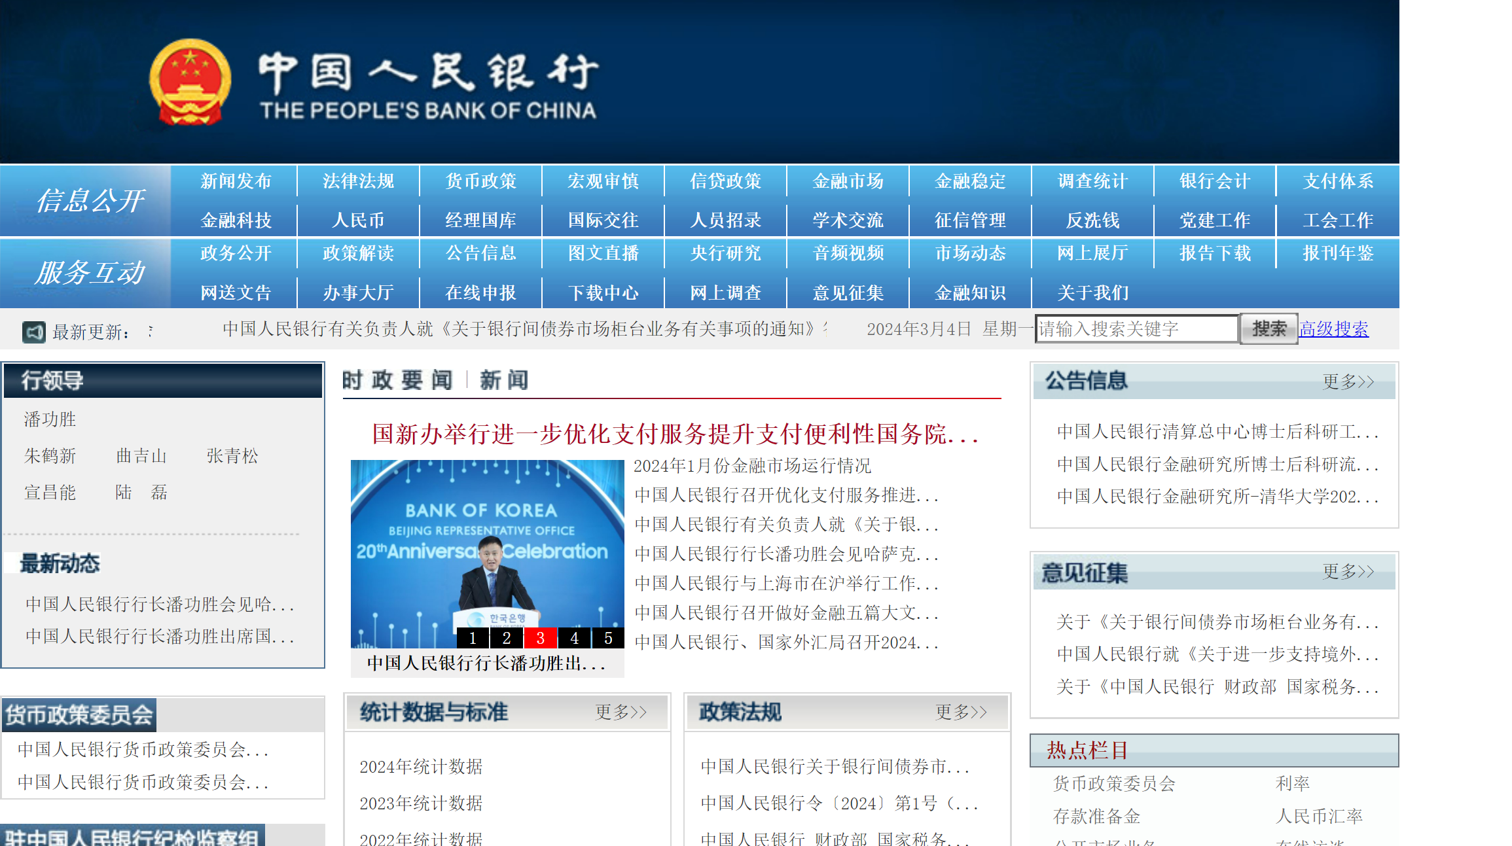Select slide number 5 in carousel
1512x846 pixels.
(608, 638)
